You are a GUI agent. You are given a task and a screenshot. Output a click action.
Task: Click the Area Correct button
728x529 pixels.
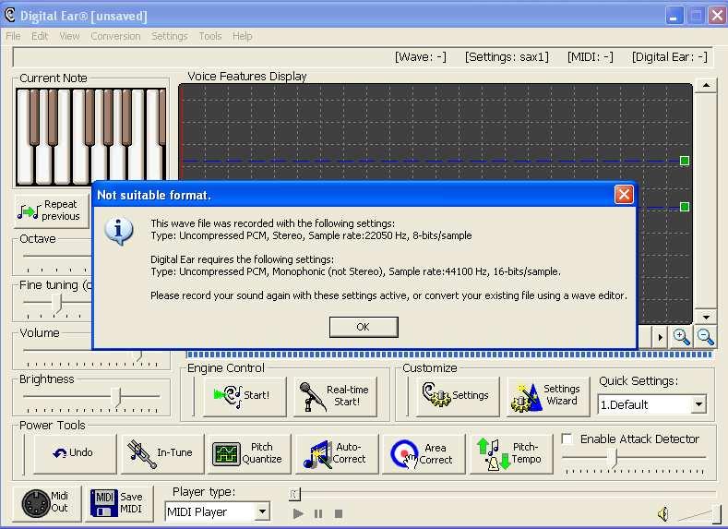[x=424, y=453]
